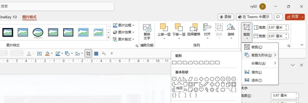This screenshot has width=308, height=103.
Task: Pick the decagon shape marked 10
Action: [228, 79]
